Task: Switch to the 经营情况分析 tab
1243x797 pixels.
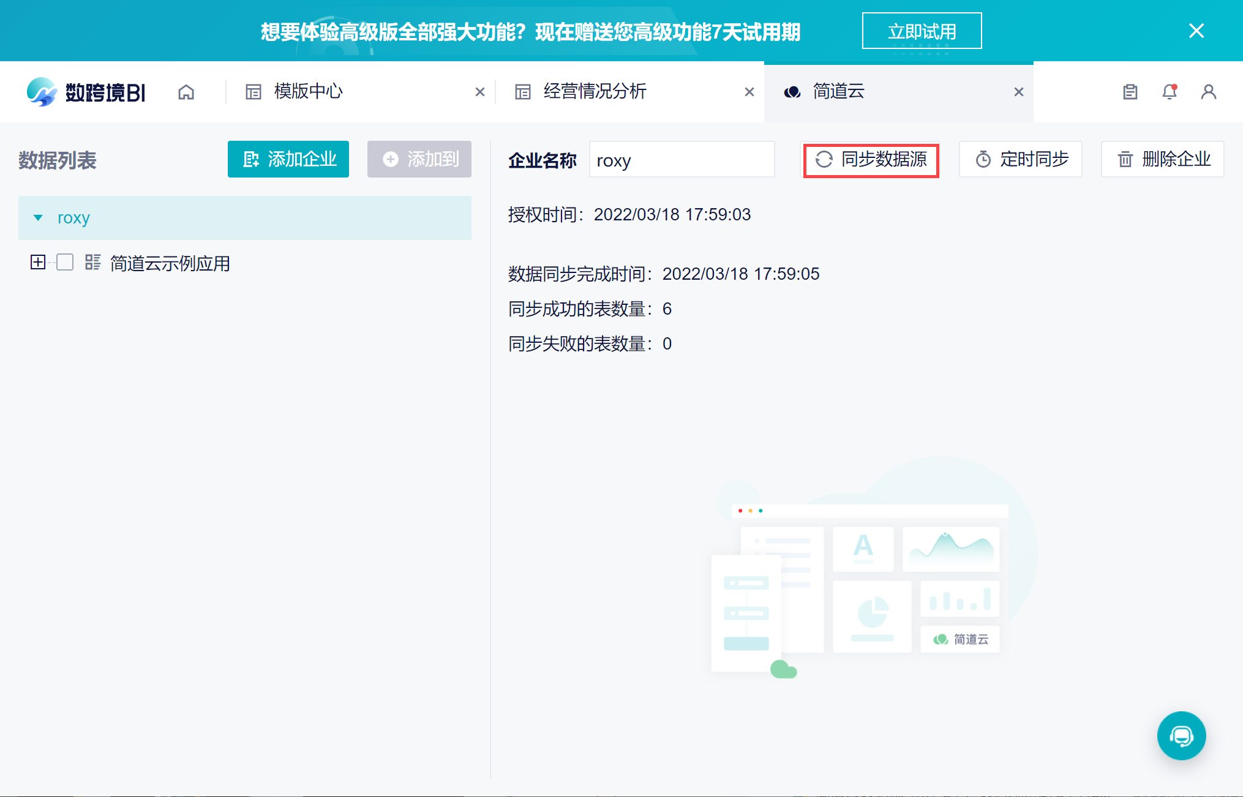Action: [594, 92]
